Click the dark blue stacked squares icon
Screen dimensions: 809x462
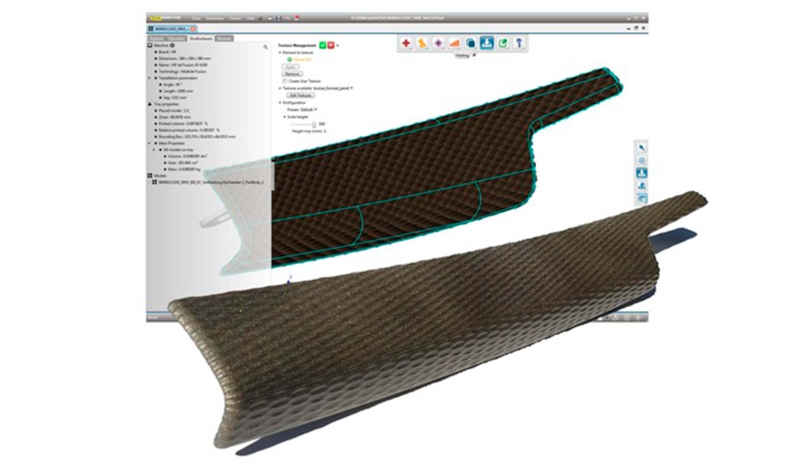(x=471, y=43)
